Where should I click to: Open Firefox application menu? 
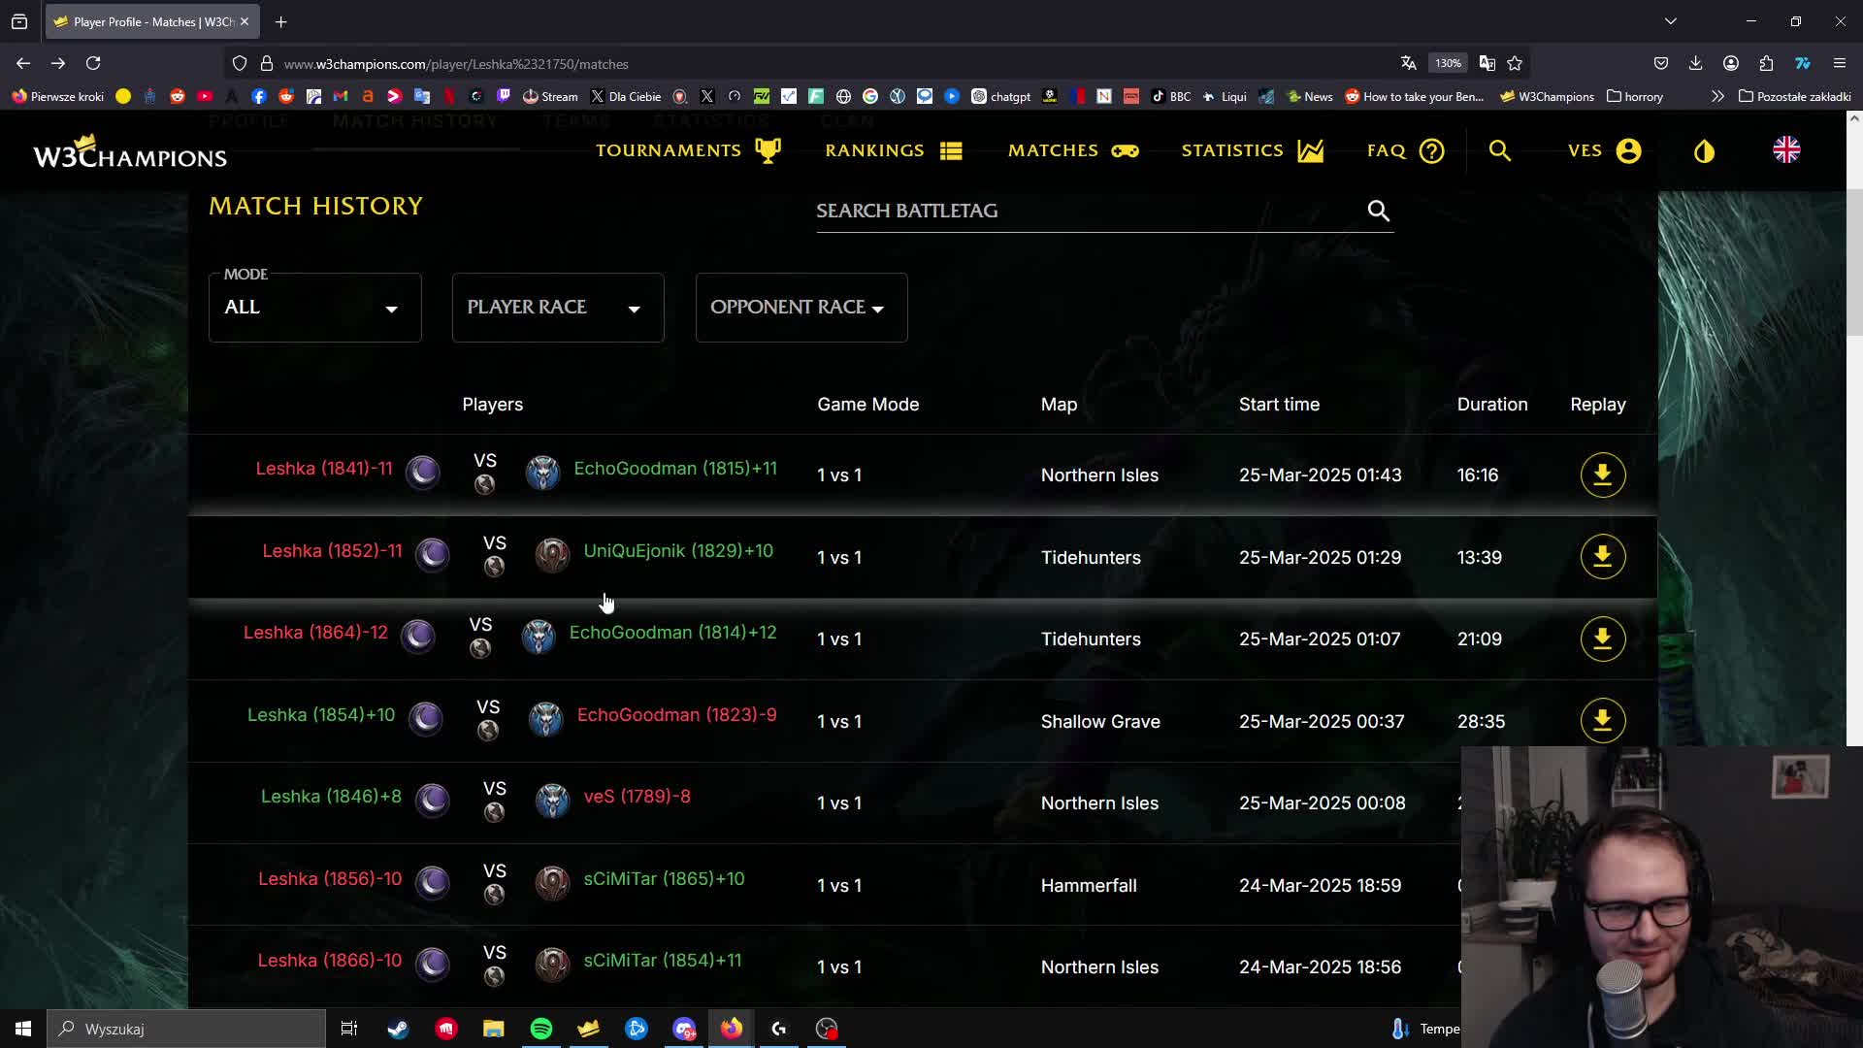coord(1839,63)
